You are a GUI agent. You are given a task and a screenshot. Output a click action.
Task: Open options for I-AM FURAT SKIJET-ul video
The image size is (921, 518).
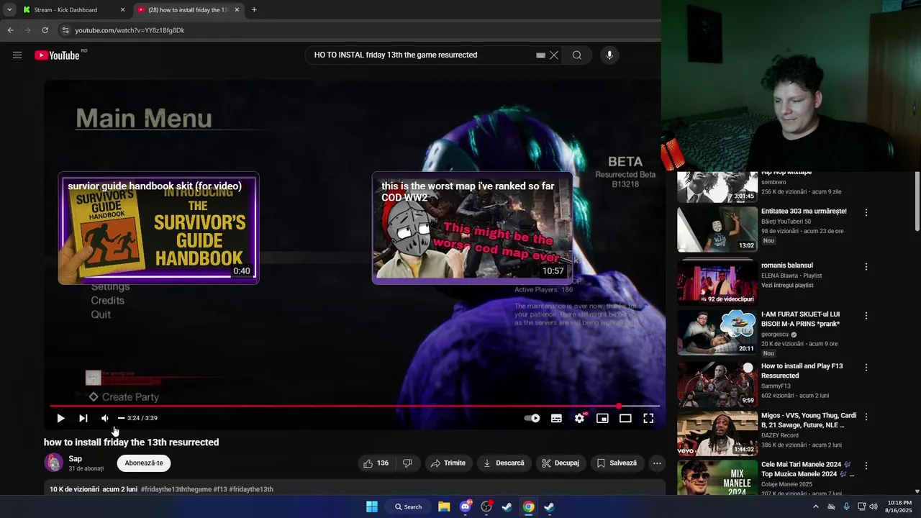pyautogui.click(x=866, y=316)
